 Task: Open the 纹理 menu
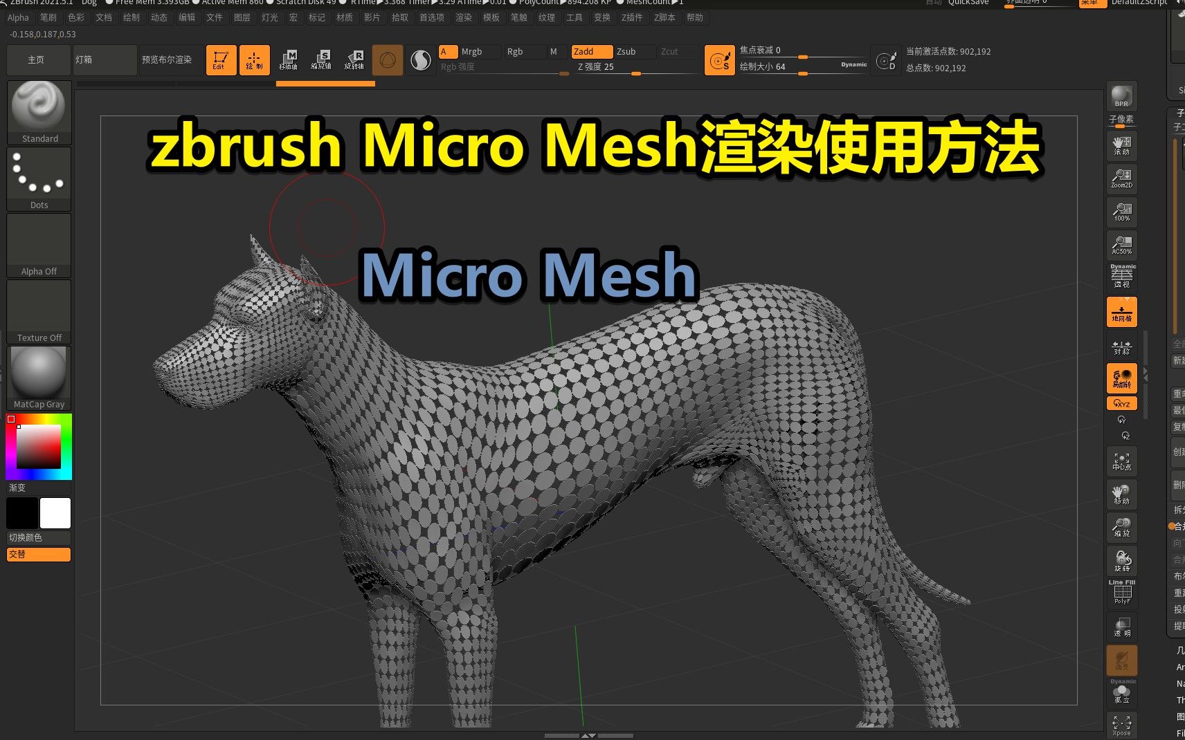[547, 17]
